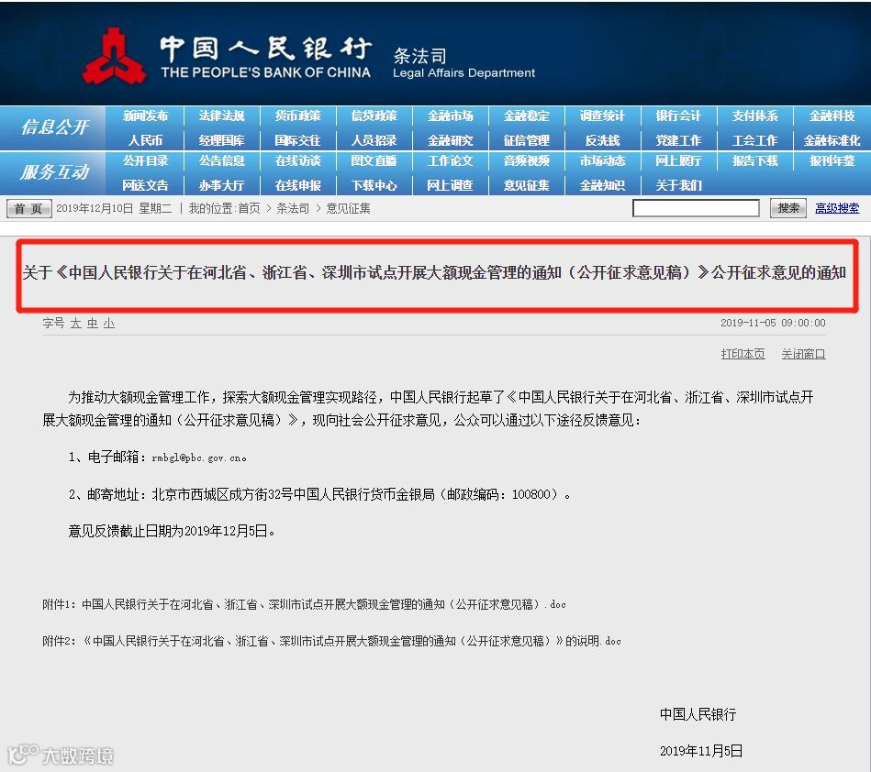Open 公告信息 menu item

(x=221, y=161)
